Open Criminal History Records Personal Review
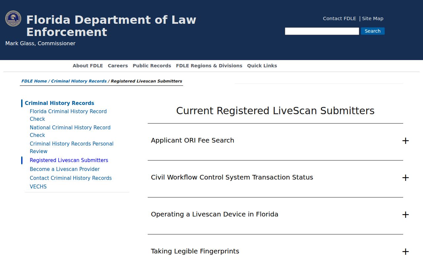The height and width of the screenshot is (264, 423). pyautogui.click(x=71, y=148)
